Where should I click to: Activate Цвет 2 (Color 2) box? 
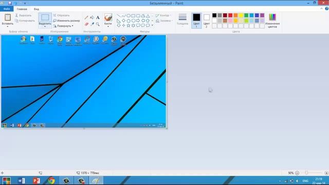coord(207,21)
